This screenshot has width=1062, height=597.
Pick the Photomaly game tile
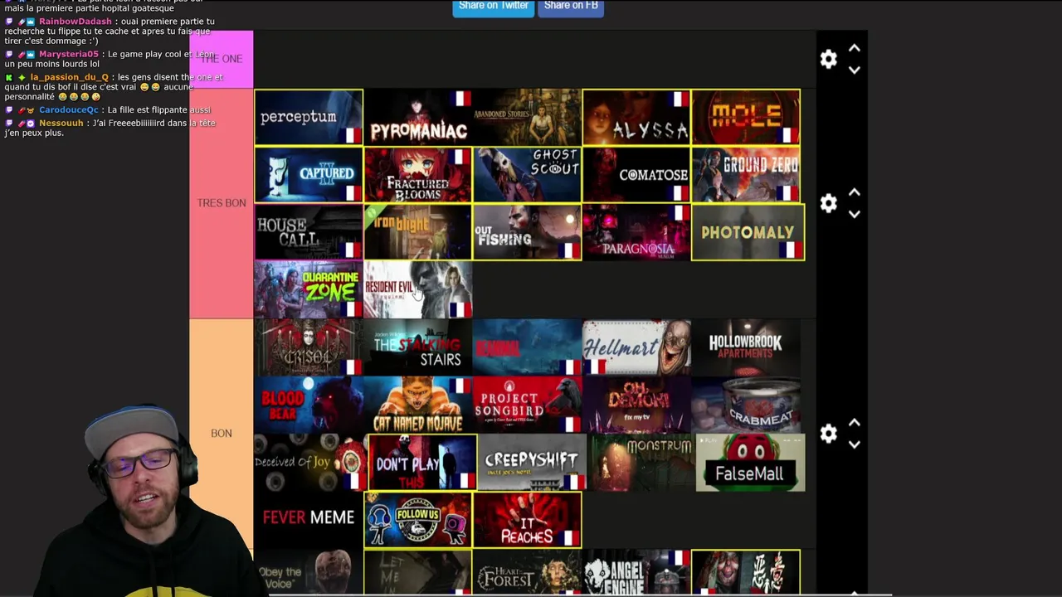coord(748,232)
